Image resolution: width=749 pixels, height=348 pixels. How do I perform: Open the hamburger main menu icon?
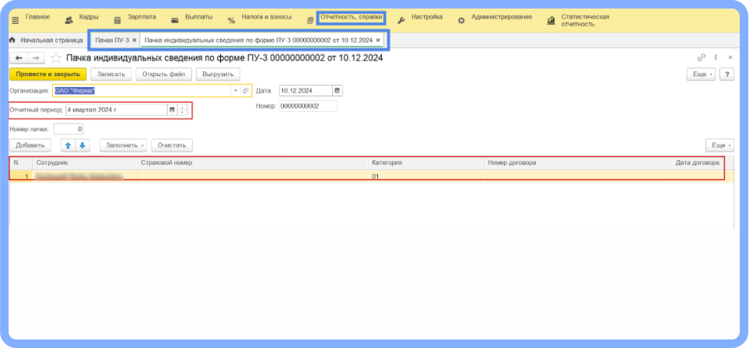click(14, 19)
